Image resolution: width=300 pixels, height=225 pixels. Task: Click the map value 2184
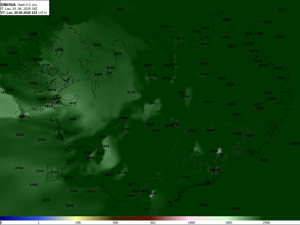(19, 168)
